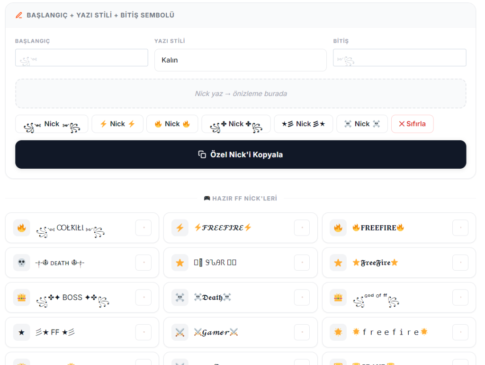
Task: Click the lightning icon beside FREEFIRE italic nick
Action: click(x=180, y=228)
